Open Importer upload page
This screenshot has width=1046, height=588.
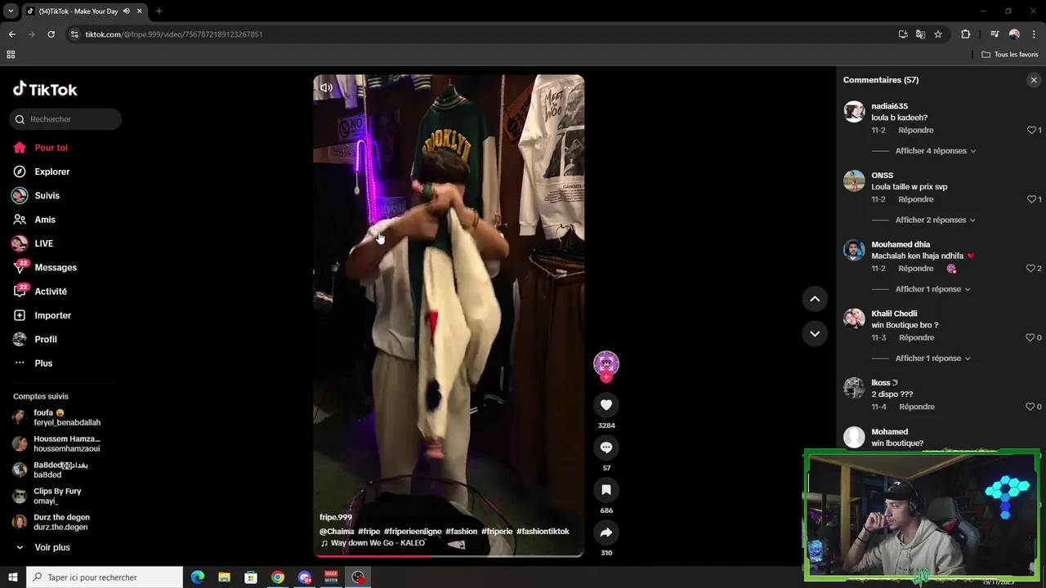pos(52,315)
